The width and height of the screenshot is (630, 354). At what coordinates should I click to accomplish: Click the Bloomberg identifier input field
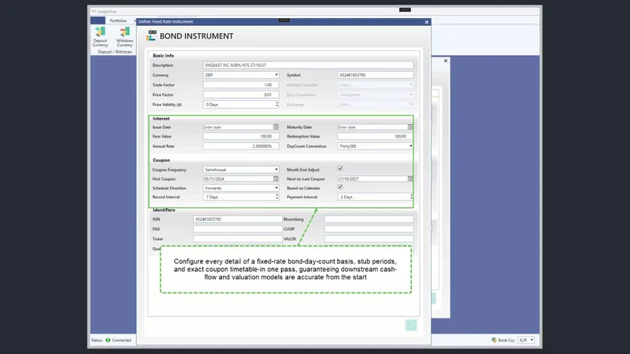pyautogui.click(x=369, y=219)
